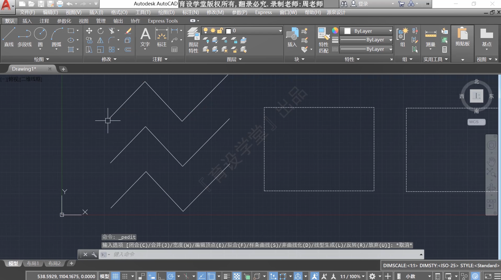This screenshot has height=280, width=501.
Task: Click the Move tool icon
Action: (x=89, y=31)
